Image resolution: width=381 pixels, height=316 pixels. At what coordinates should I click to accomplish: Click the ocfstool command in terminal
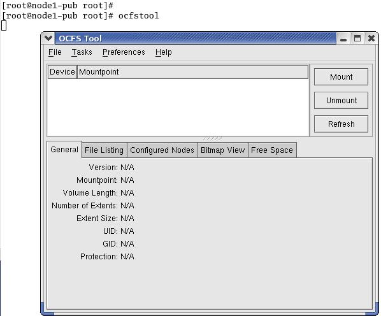click(x=138, y=16)
